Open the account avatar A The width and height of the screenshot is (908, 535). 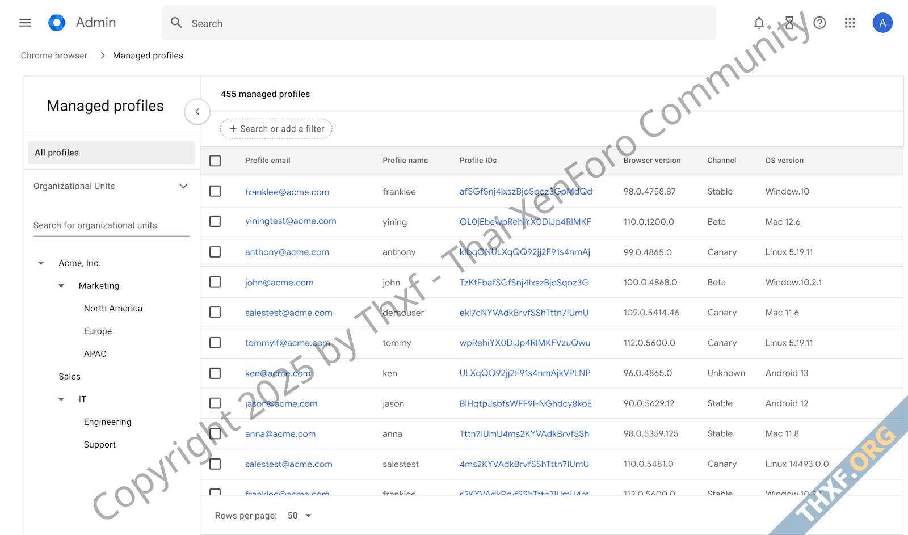[x=882, y=23]
